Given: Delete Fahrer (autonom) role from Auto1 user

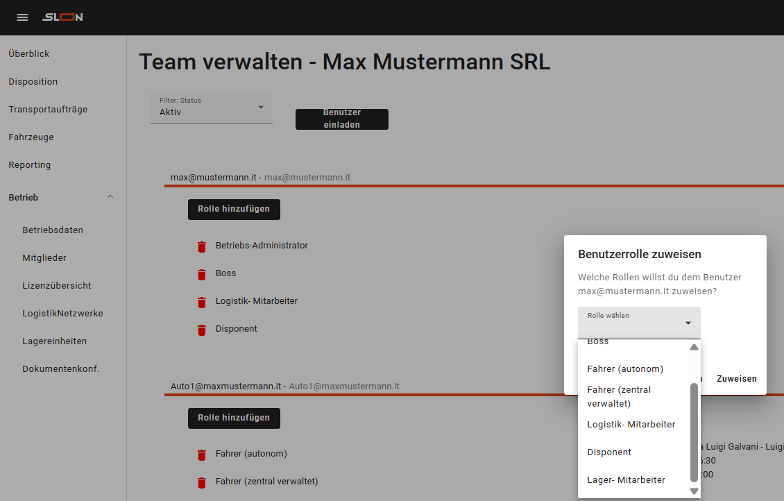Looking at the screenshot, I should [x=202, y=455].
